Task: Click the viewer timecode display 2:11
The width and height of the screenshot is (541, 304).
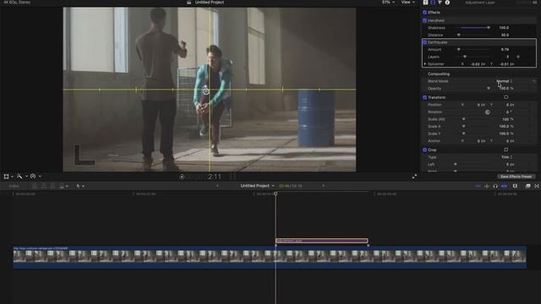Action: [214, 176]
